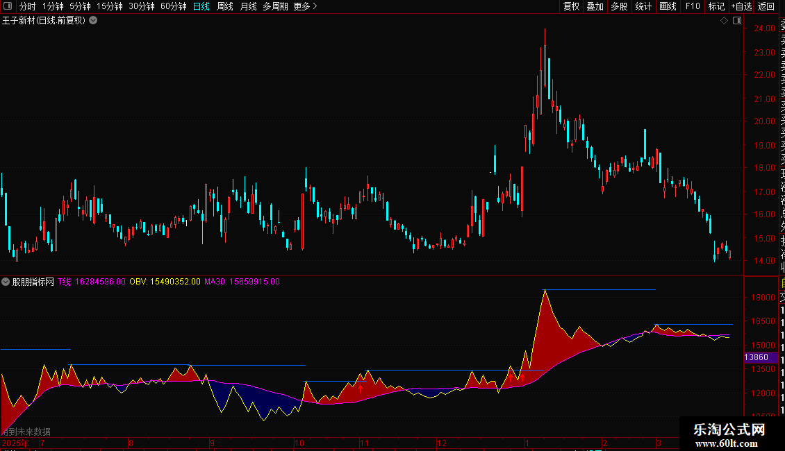Click the 2025年 label on time axis

(x=15, y=443)
